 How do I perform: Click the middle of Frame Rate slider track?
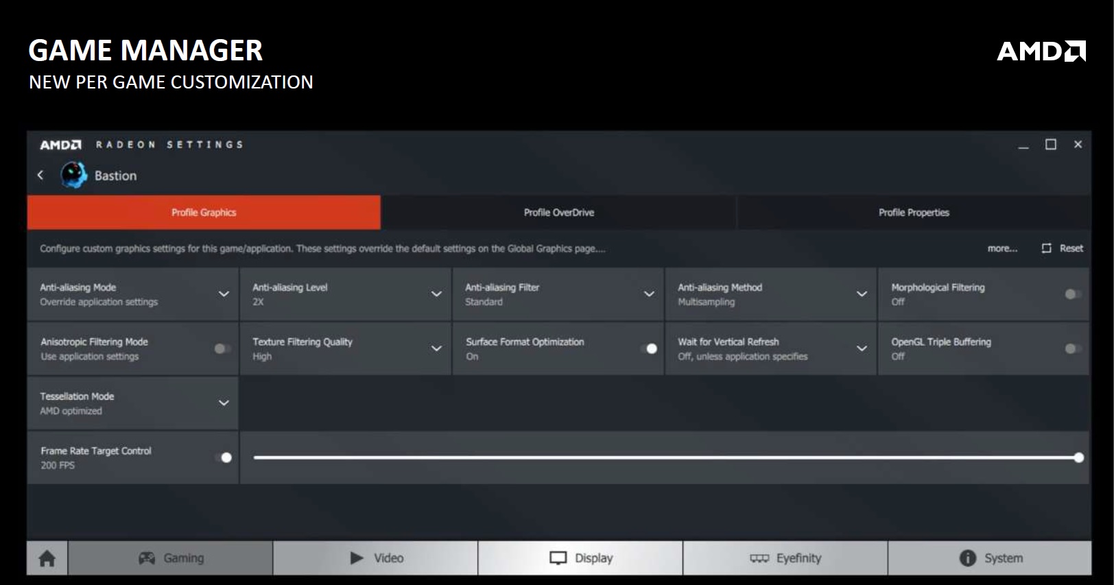coord(666,457)
